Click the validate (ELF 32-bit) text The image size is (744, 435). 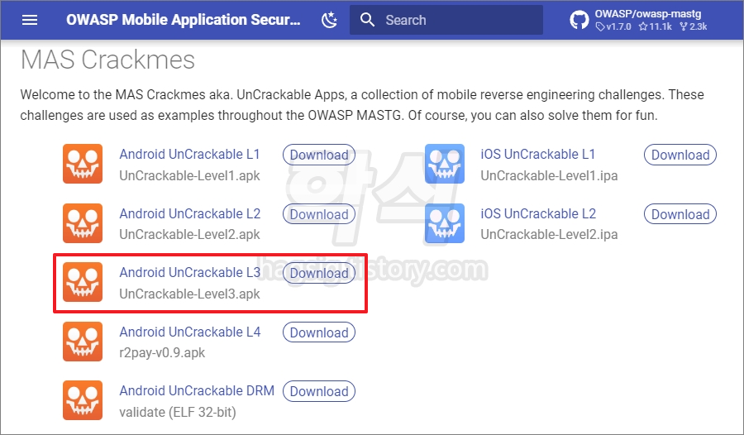point(178,412)
